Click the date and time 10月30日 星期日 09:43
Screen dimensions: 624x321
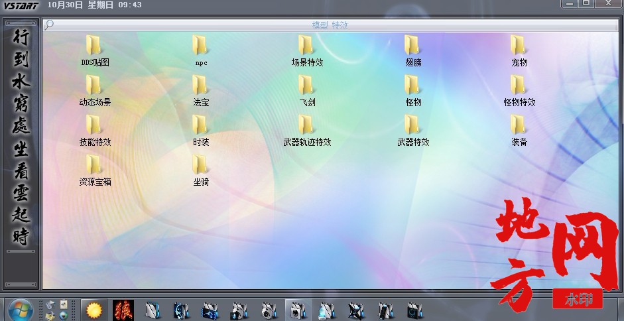[94, 5]
